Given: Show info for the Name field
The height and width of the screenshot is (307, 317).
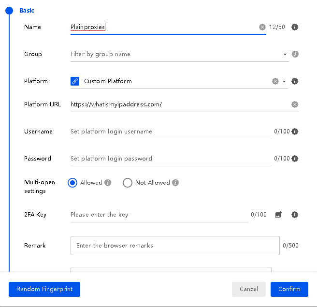Looking at the screenshot, I should point(295,27).
